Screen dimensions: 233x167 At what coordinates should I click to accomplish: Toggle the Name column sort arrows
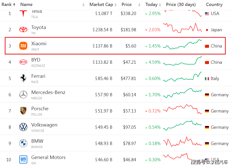[83, 5]
